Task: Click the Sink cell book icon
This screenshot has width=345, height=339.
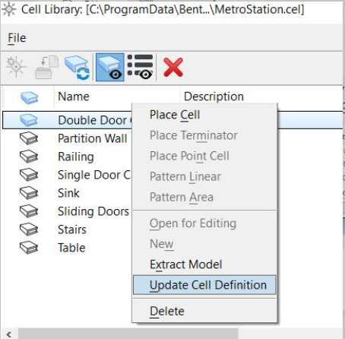Action: [29, 193]
